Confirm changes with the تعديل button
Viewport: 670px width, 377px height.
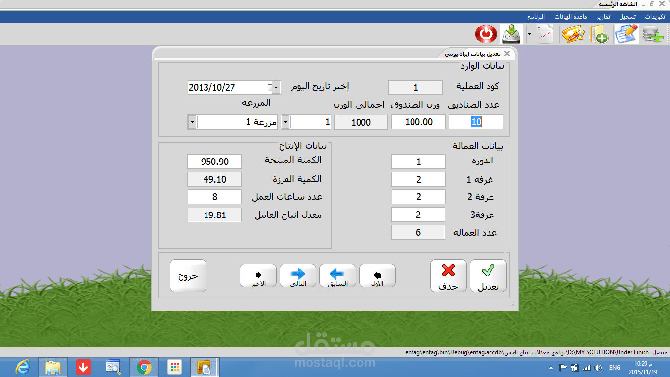click(x=488, y=275)
